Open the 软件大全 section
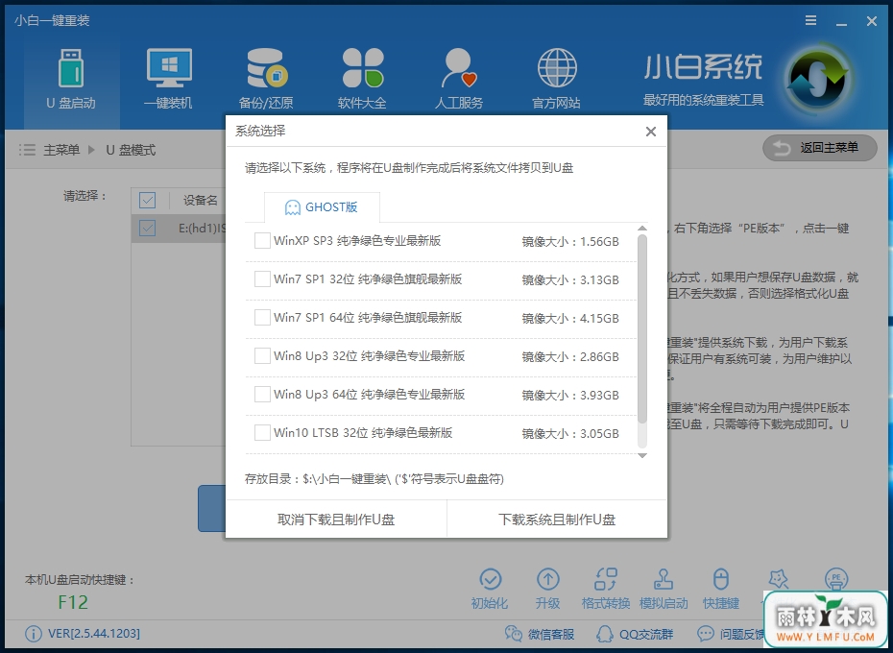The width and height of the screenshot is (893, 653). 362,80
